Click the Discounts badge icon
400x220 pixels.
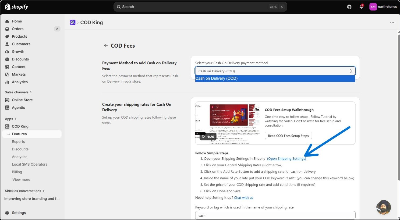[7, 59]
